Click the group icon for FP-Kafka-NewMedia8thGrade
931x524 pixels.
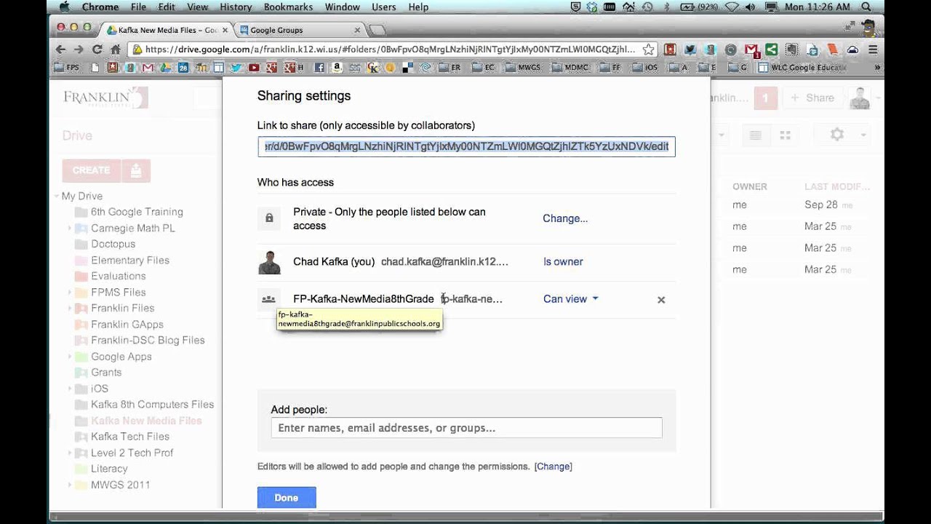269,299
